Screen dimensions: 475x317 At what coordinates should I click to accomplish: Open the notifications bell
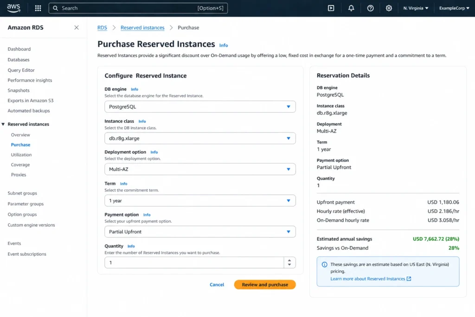[351, 8]
